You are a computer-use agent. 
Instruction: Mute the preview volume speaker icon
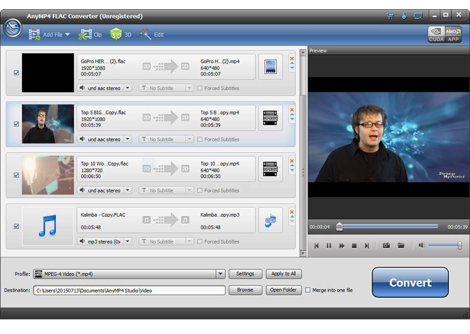coord(422,245)
